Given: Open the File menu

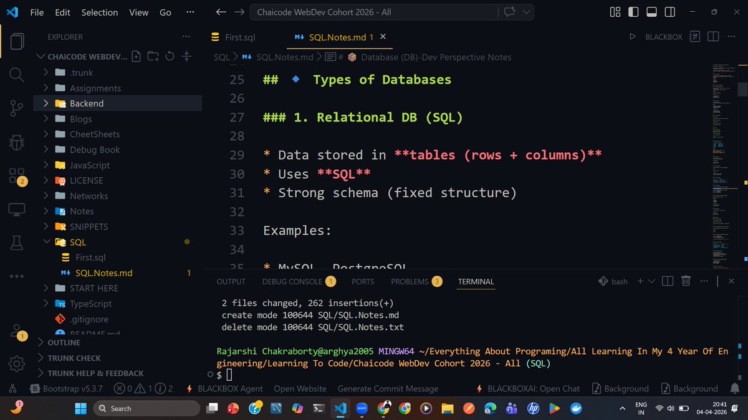Looking at the screenshot, I should tap(37, 12).
